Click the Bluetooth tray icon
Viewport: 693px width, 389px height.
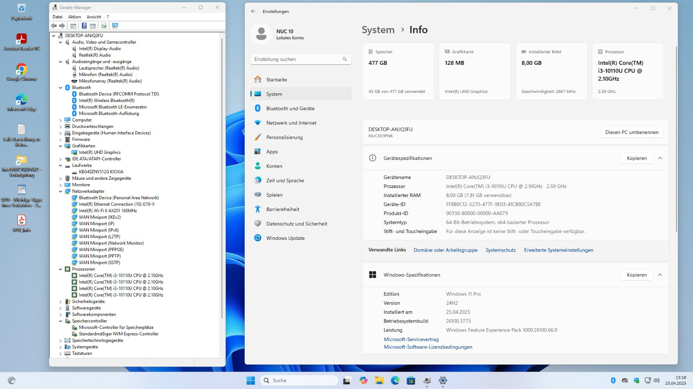(x=613, y=380)
